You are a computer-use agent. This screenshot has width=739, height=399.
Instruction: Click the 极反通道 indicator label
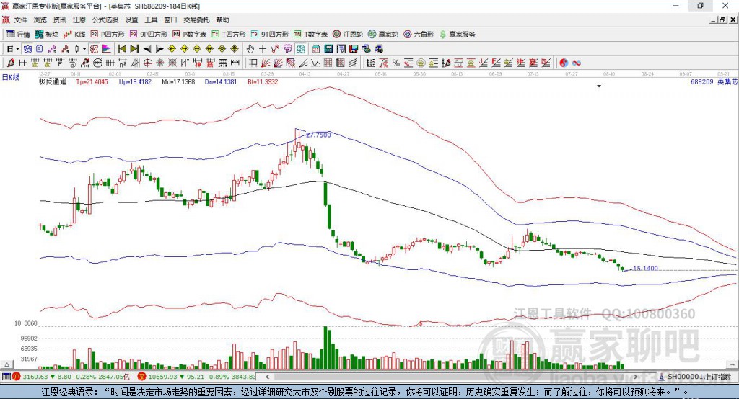(53, 81)
